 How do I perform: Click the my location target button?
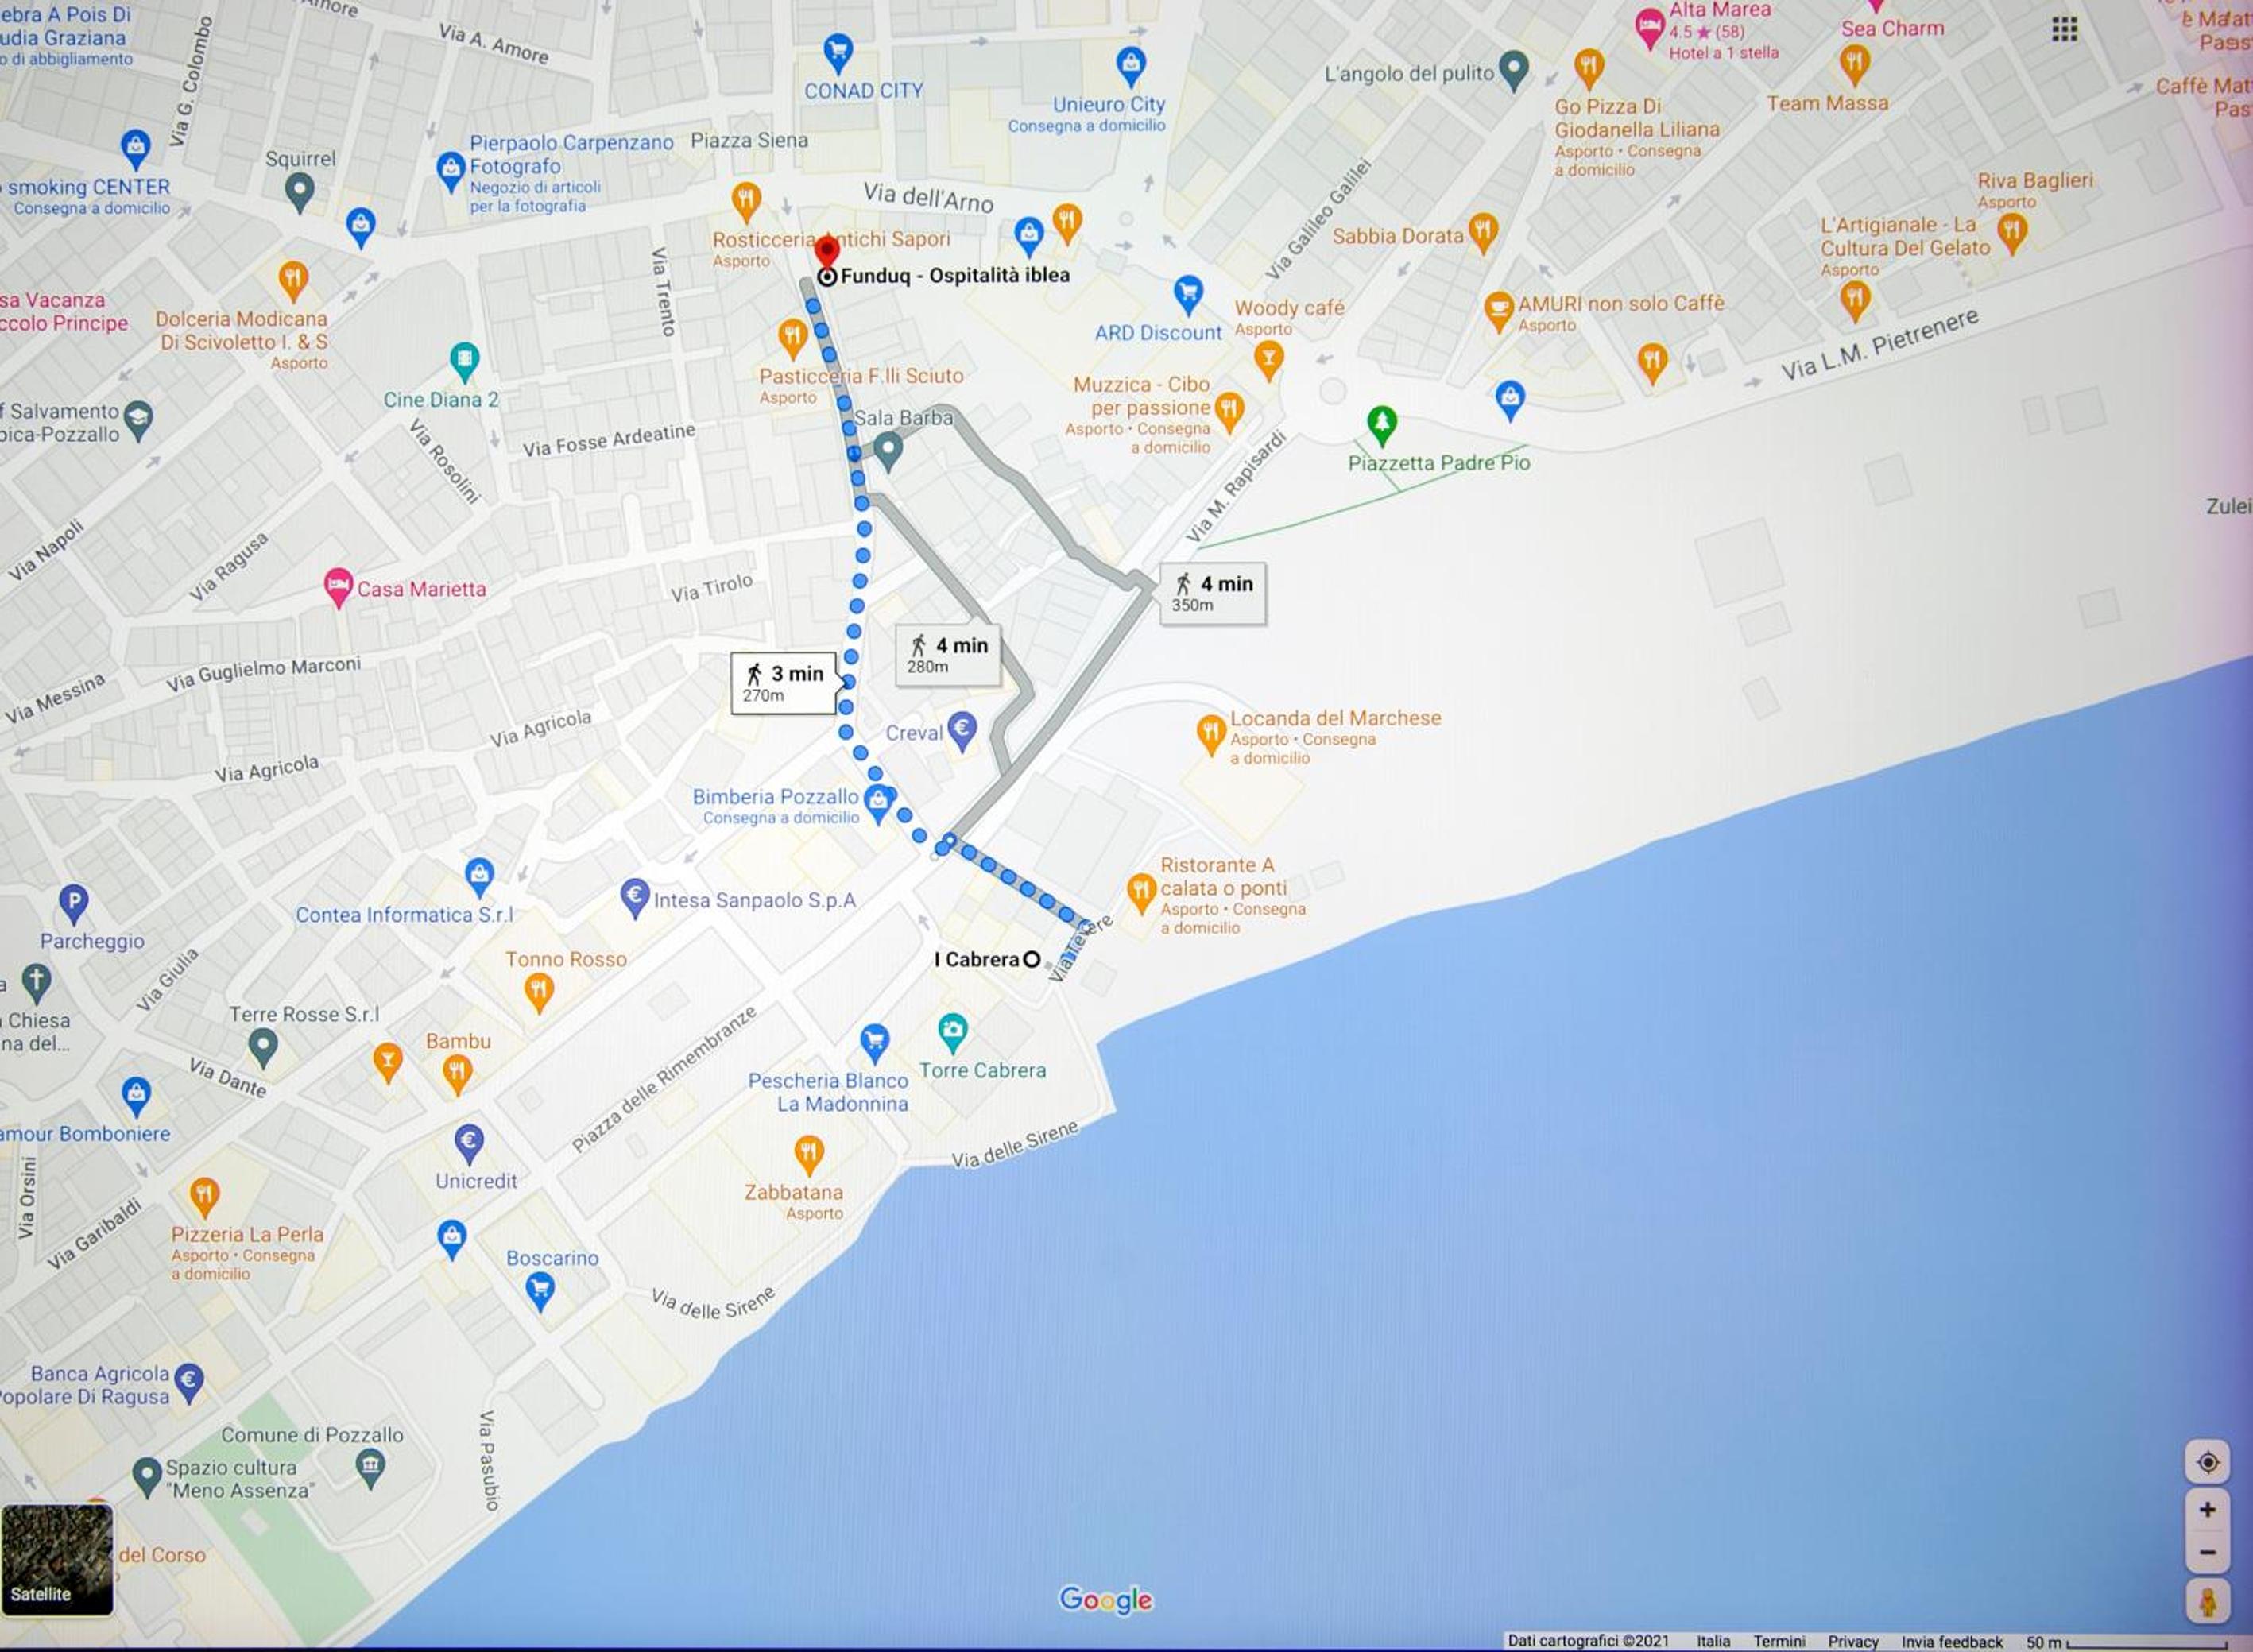pyautogui.click(x=2208, y=1463)
